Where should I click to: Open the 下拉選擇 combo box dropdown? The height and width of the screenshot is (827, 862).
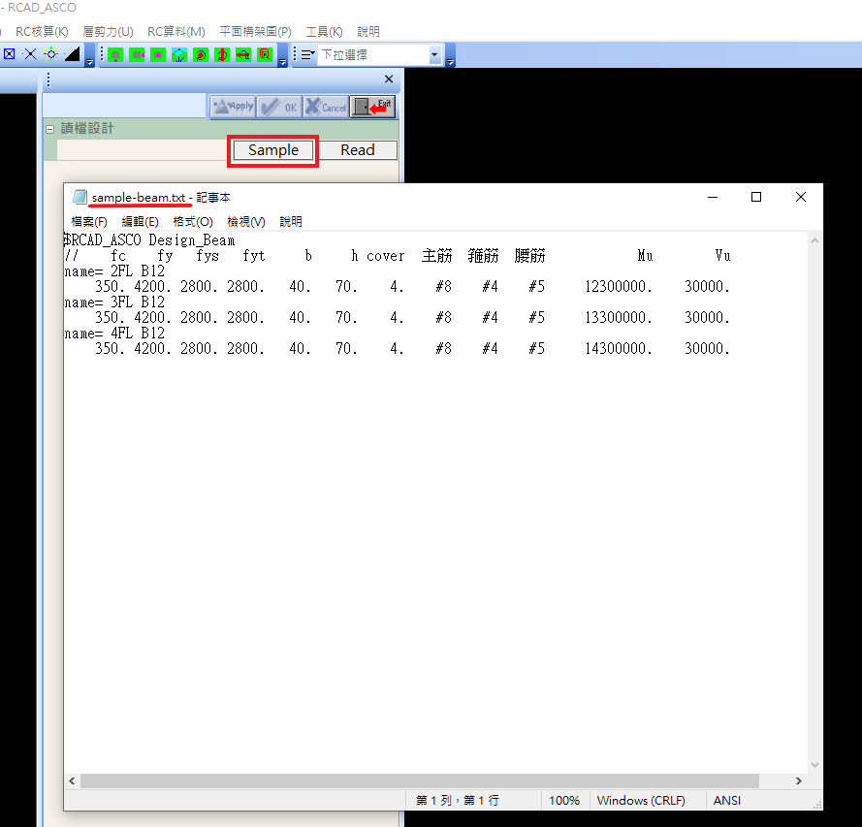point(434,55)
